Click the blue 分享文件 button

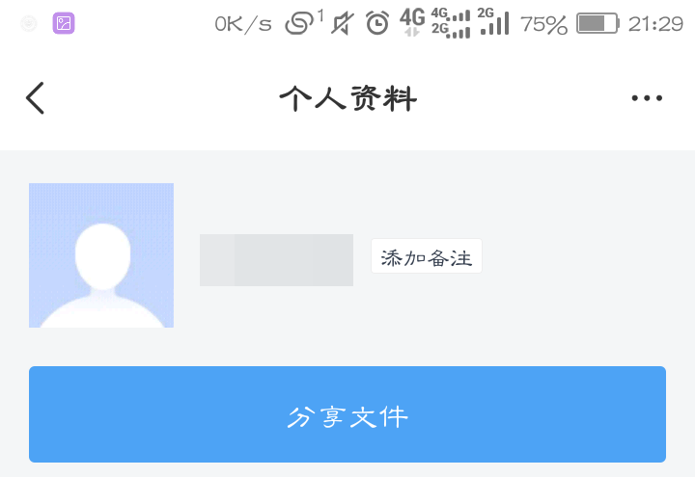pyautogui.click(x=347, y=414)
